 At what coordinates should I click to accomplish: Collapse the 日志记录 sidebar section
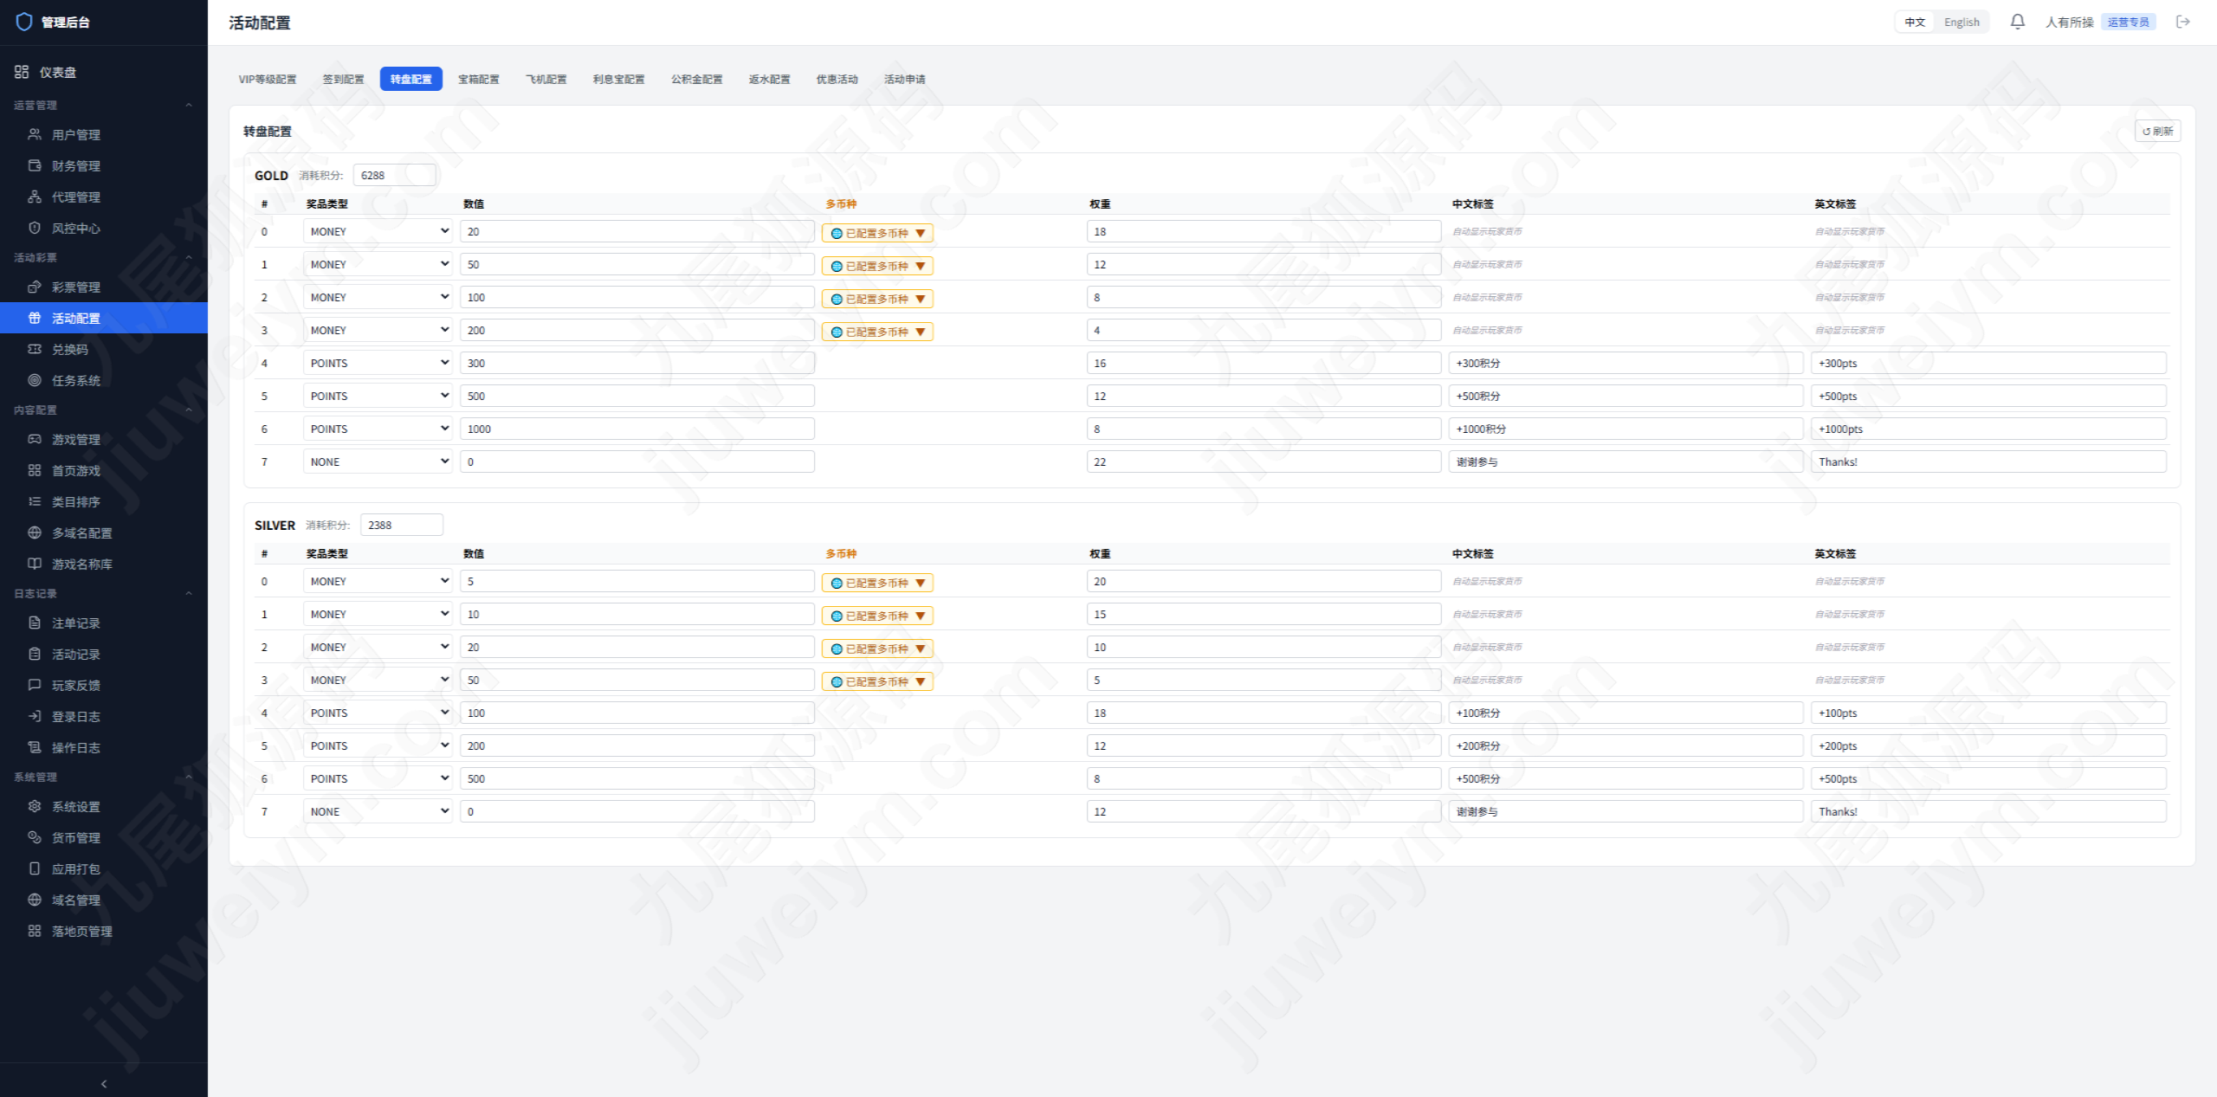(x=189, y=593)
